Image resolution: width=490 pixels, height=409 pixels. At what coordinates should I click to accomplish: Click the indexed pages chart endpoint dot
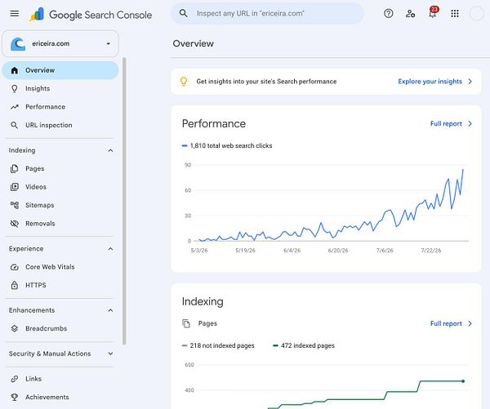click(x=463, y=381)
